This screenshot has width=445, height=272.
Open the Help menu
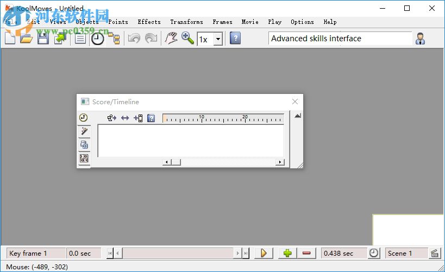[330, 22]
